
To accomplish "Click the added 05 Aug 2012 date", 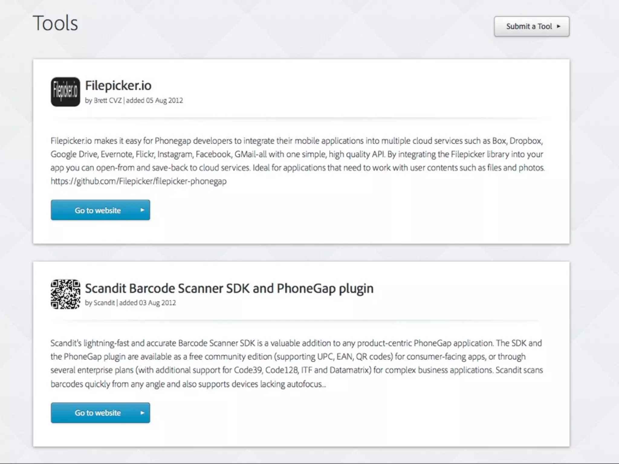I will (154, 101).
